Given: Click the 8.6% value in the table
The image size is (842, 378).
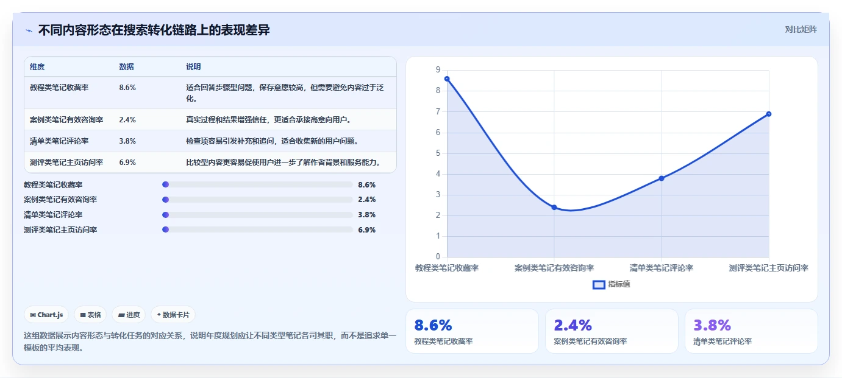Looking at the screenshot, I should point(127,88).
